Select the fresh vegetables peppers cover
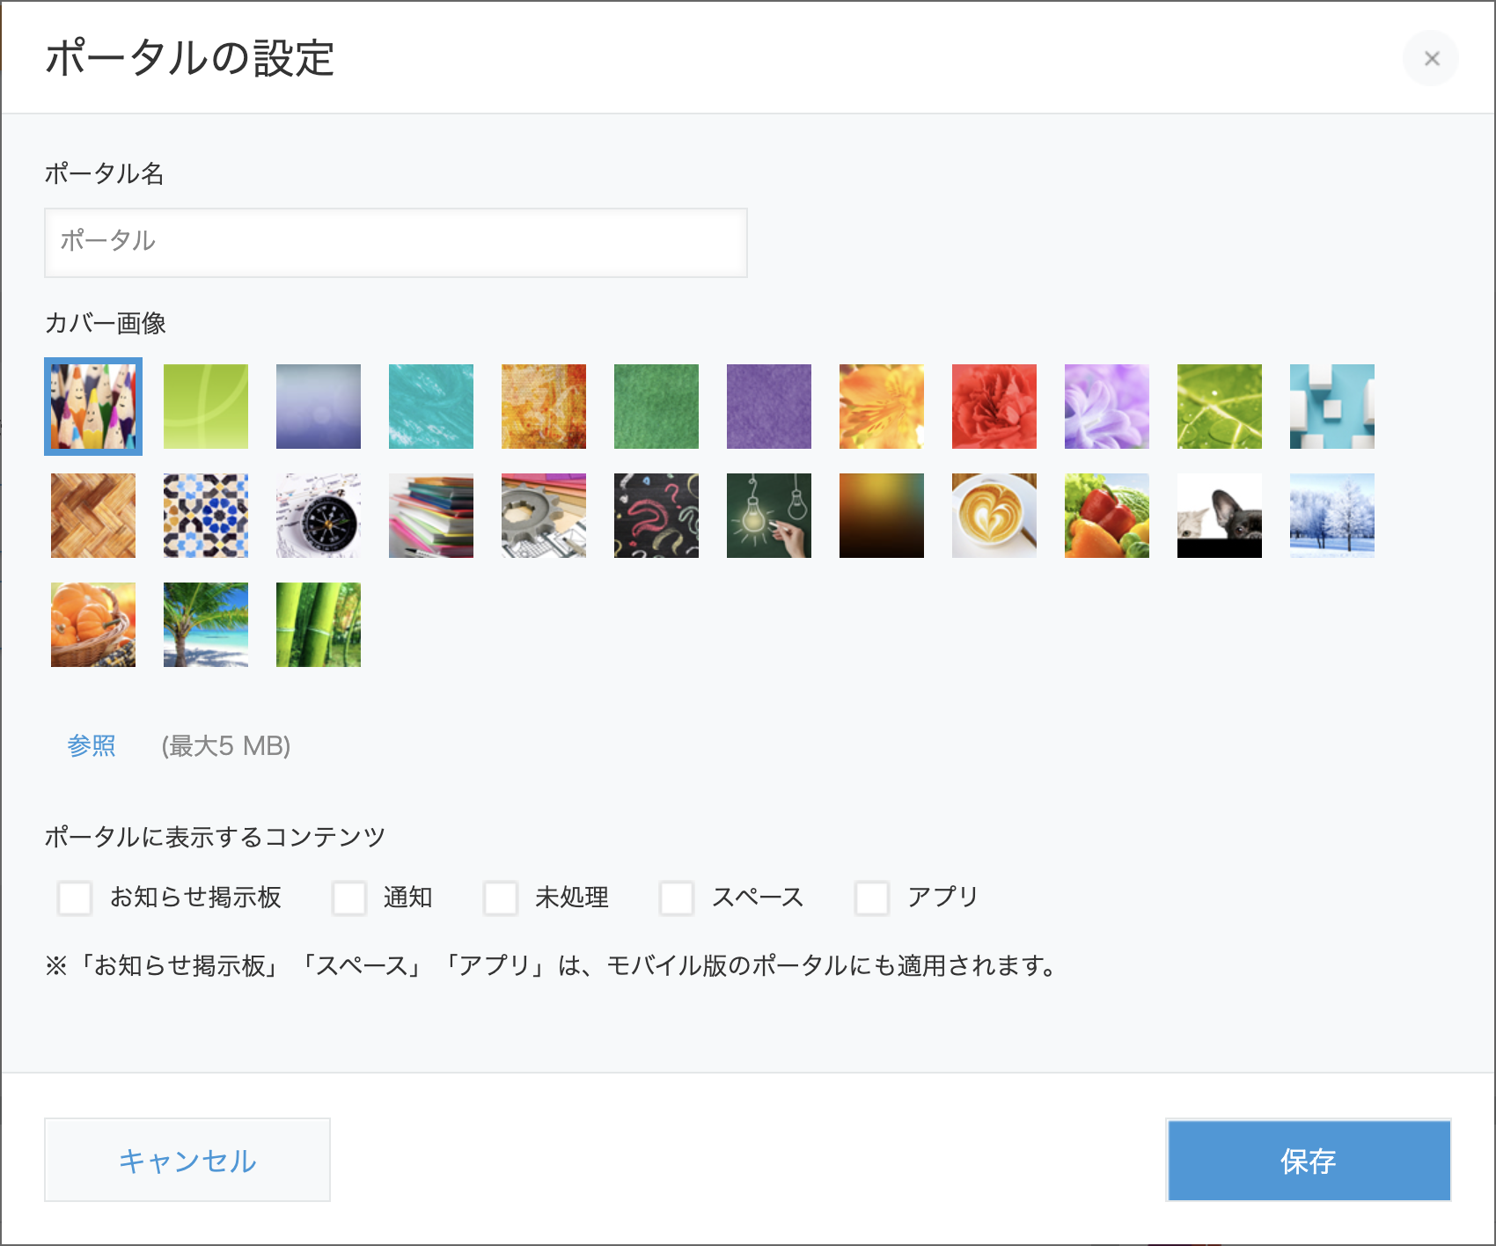The height and width of the screenshot is (1246, 1496). coord(1107,516)
